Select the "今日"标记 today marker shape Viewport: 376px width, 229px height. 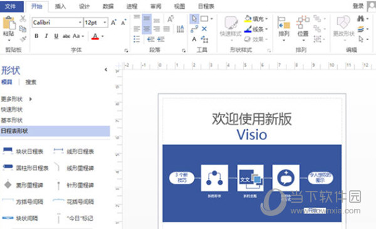tap(75, 218)
